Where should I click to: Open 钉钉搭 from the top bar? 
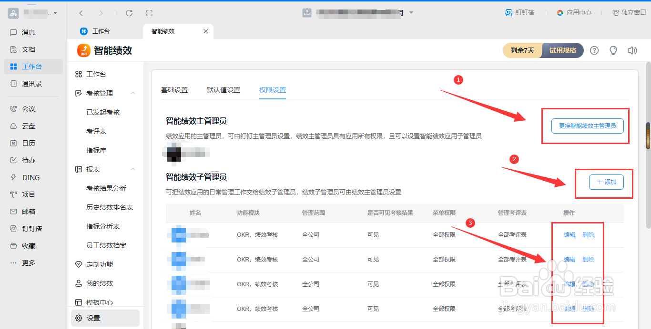520,13
